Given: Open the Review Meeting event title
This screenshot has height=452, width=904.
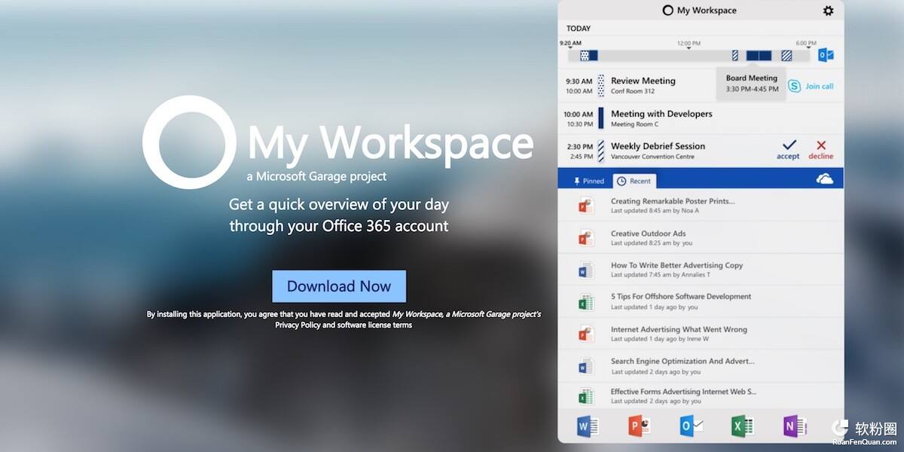Looking at the screenshot, I should coord(643,81).
